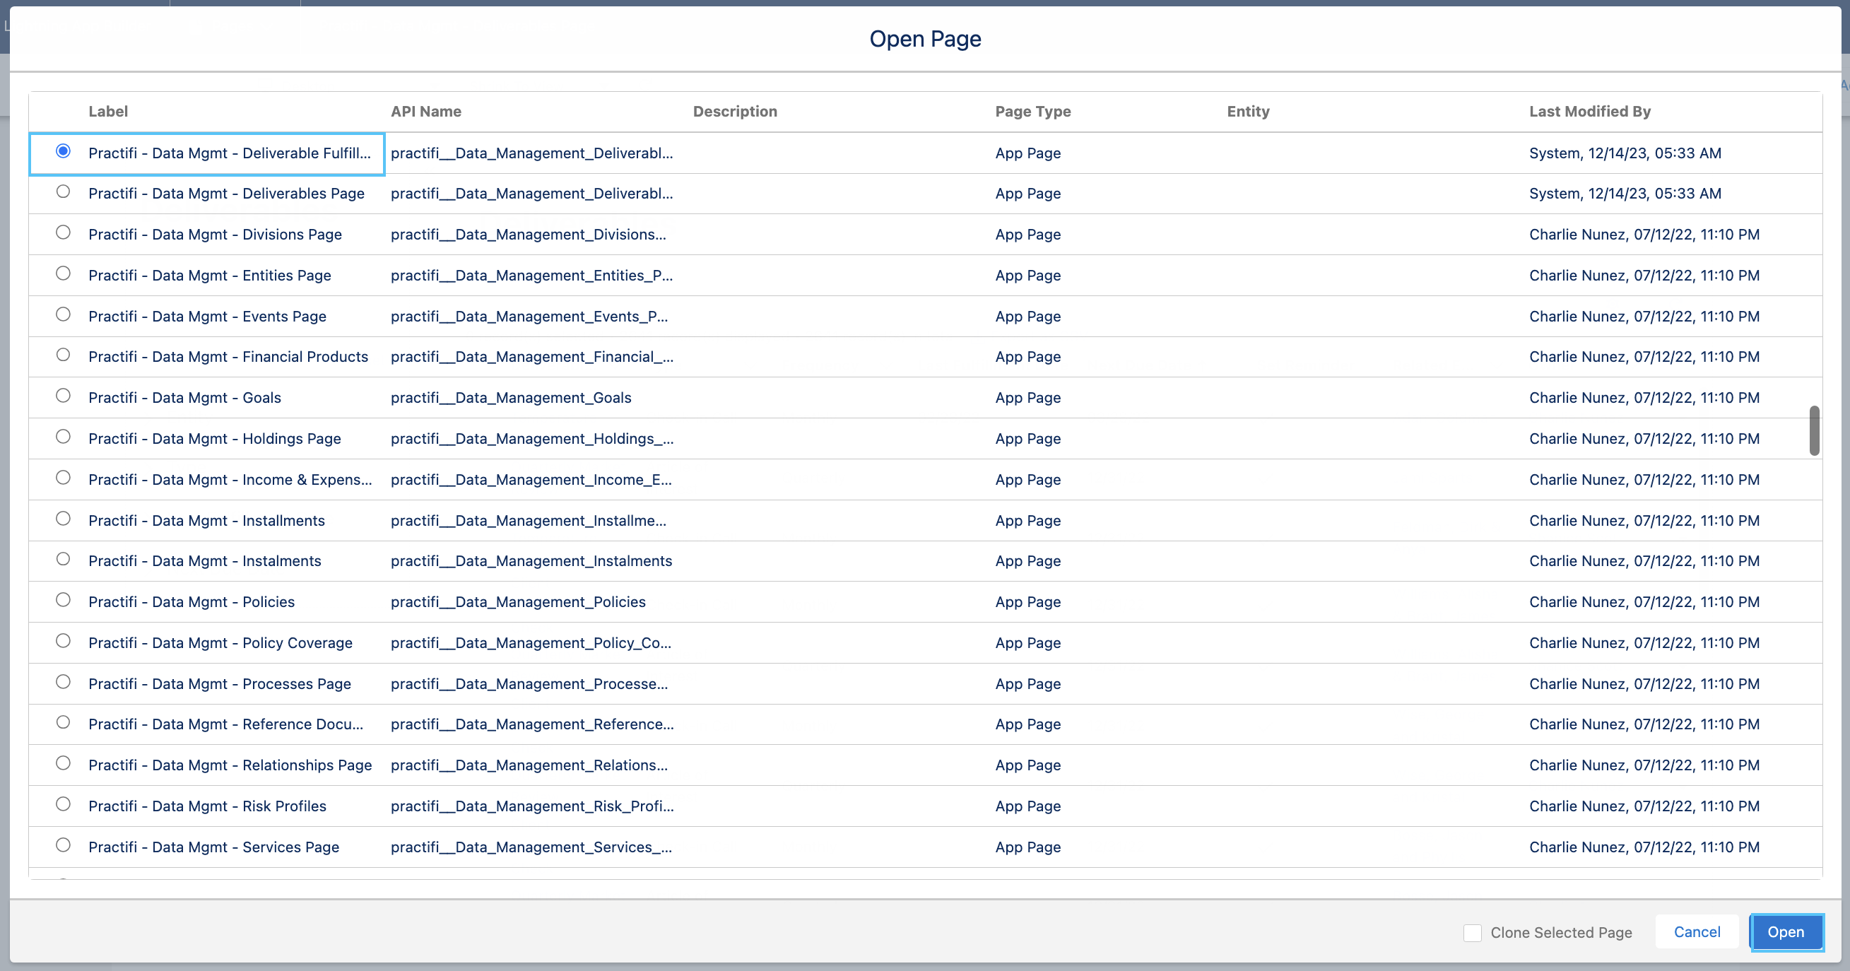Click label 'Practifi - Data Mgmt - Services Page'

(213, 847)
